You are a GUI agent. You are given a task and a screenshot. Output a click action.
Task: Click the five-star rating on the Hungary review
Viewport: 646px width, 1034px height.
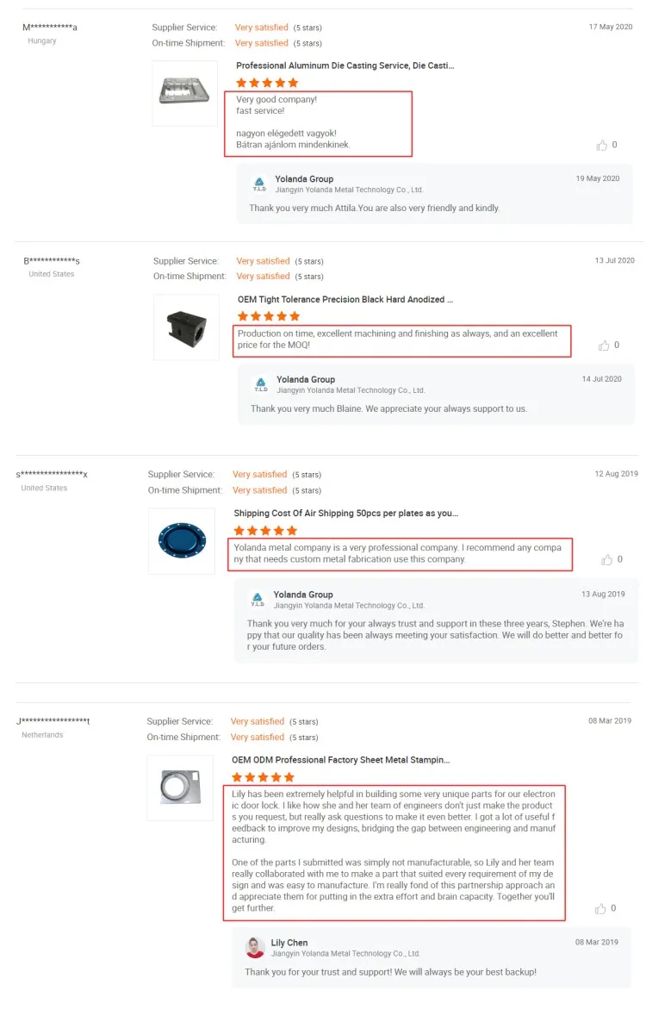pos(267,83)
